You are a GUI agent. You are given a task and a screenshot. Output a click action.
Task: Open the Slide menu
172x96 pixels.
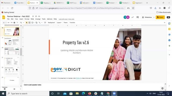pos(32,19)
